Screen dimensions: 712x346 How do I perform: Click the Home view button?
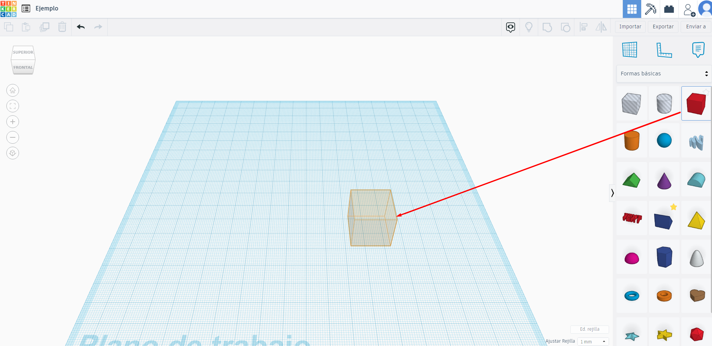coord(13,90)
